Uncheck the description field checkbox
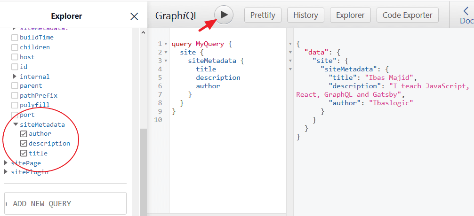Viewport: 474px width, 216px height. (x=24, y=143)
